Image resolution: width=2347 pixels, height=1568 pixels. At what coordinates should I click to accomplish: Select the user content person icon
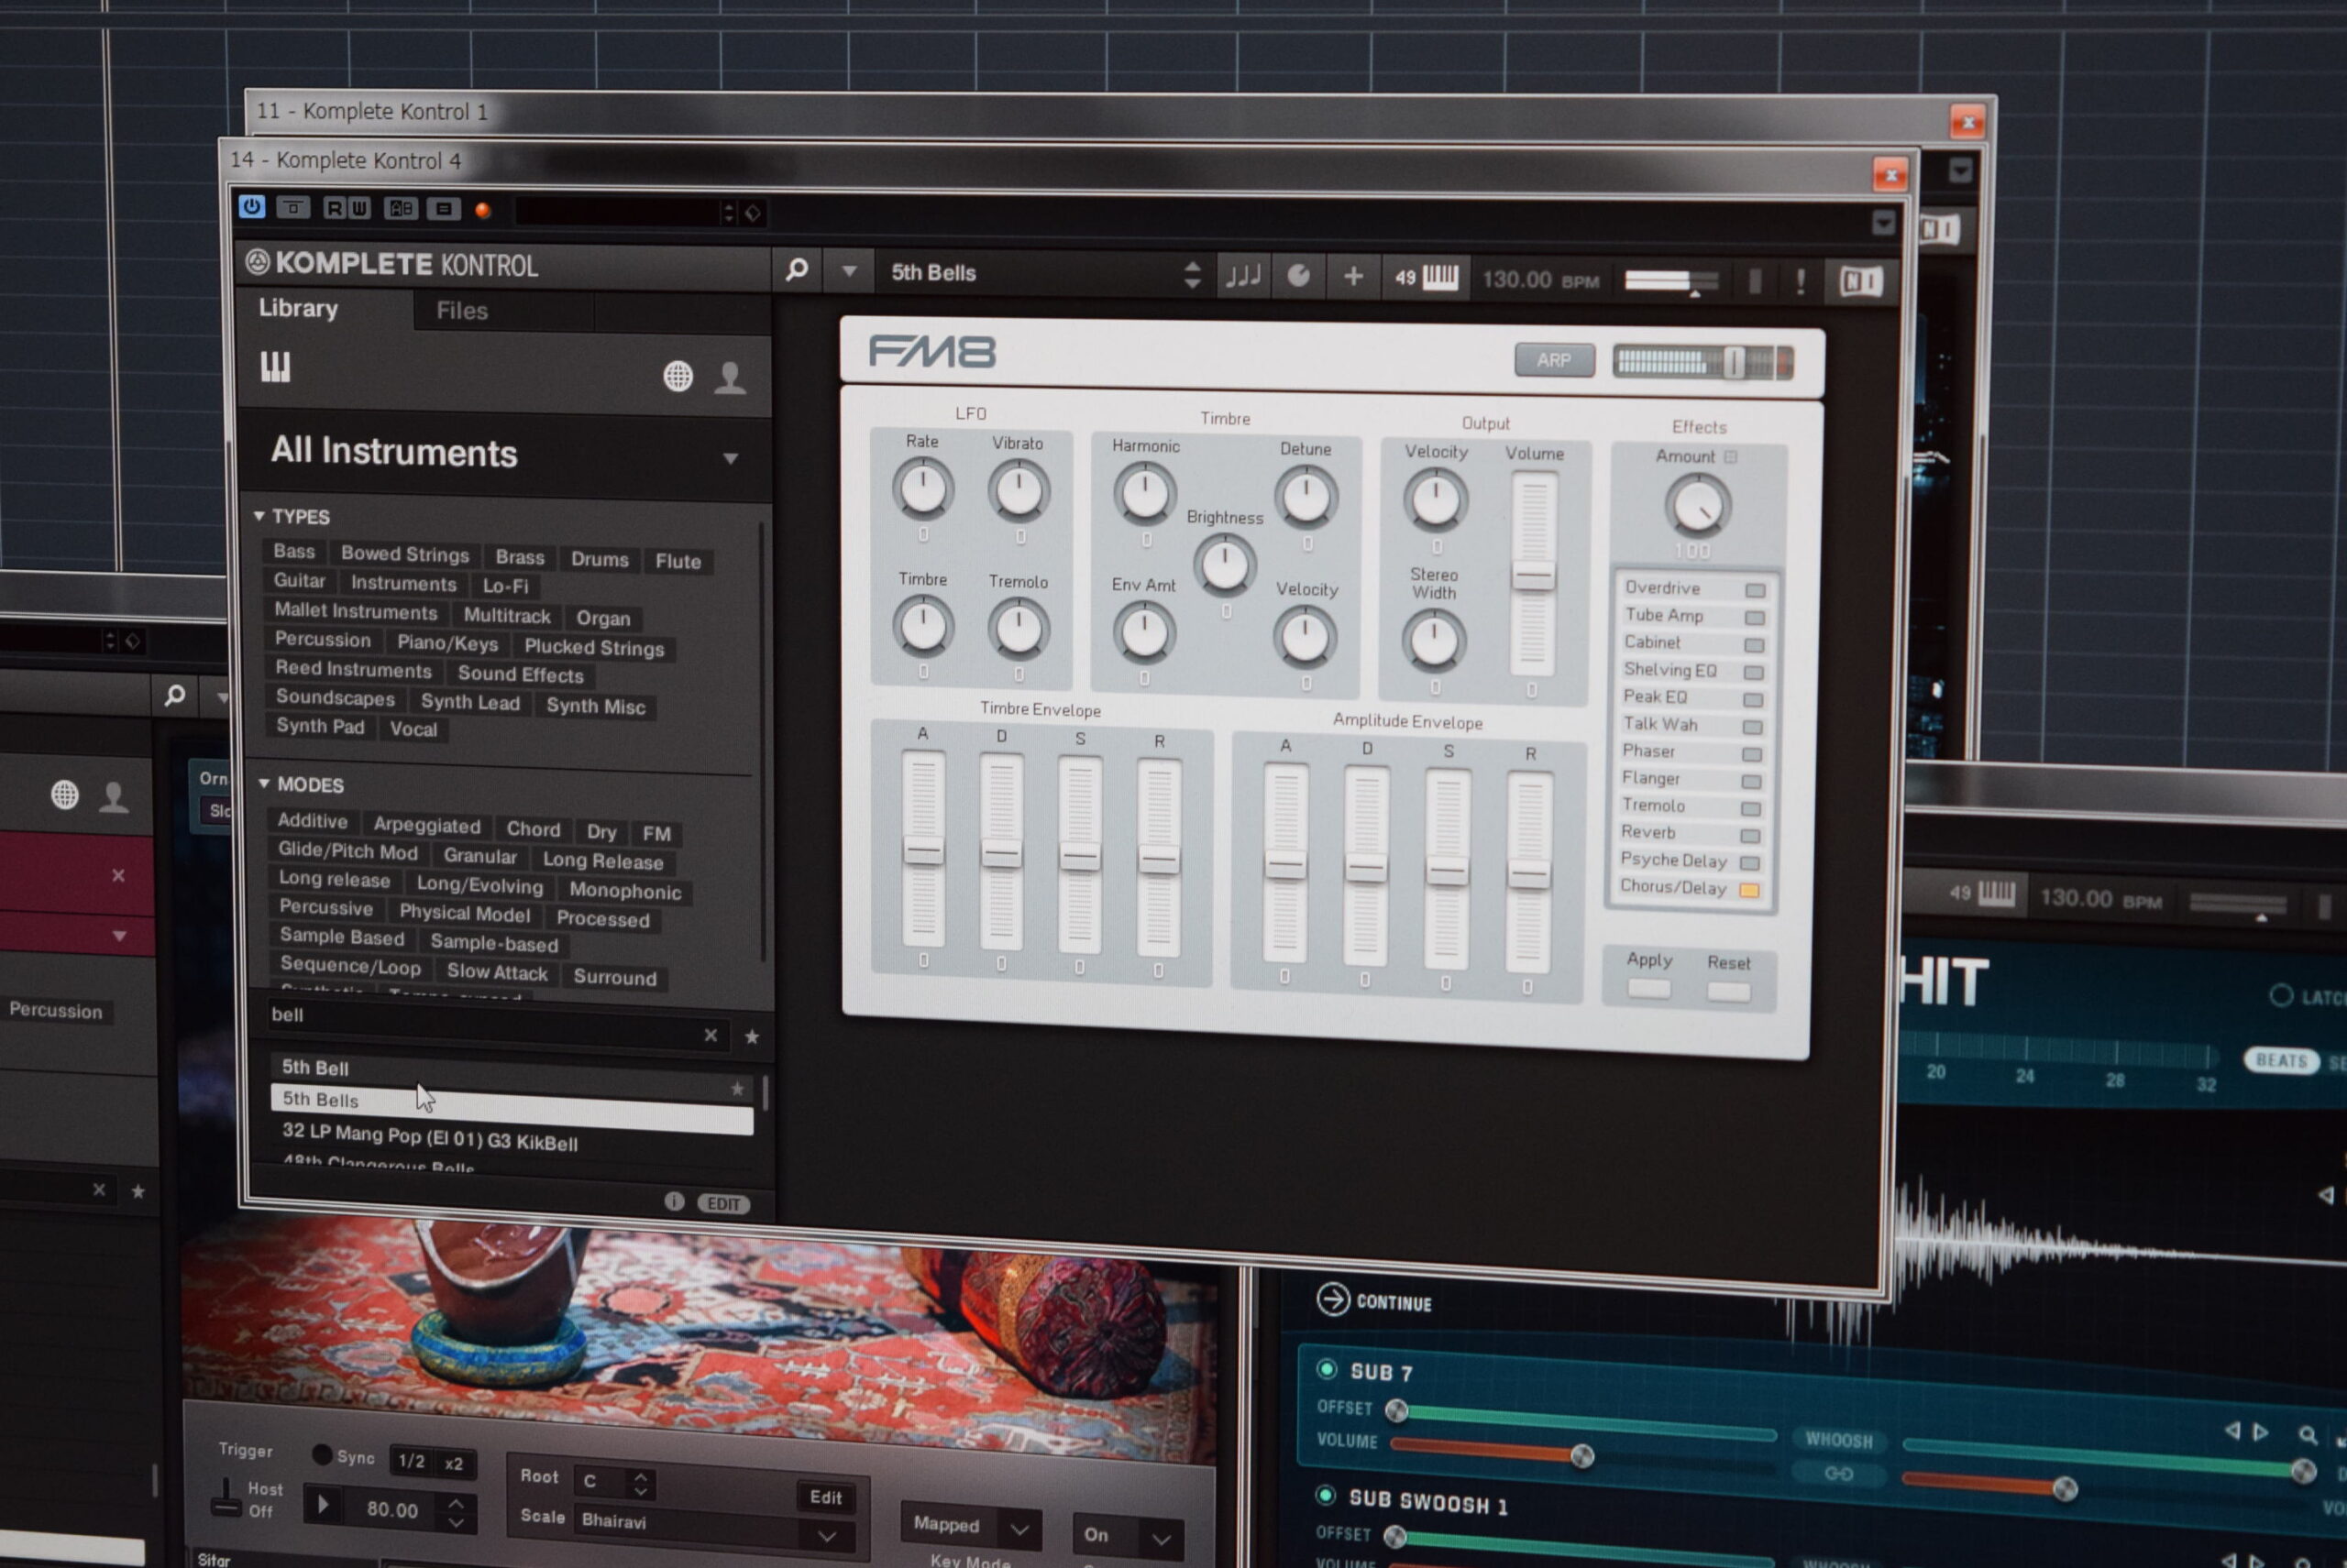731,377
